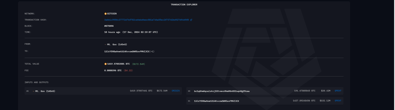395x110 pixels.
Task: Click the Mt. Gox entity icon in From row
Action: (105, 45)
